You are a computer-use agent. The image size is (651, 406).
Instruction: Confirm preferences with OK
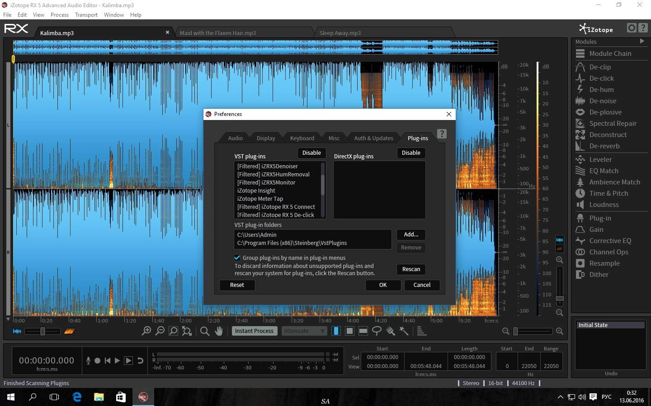tap(383, 285)
